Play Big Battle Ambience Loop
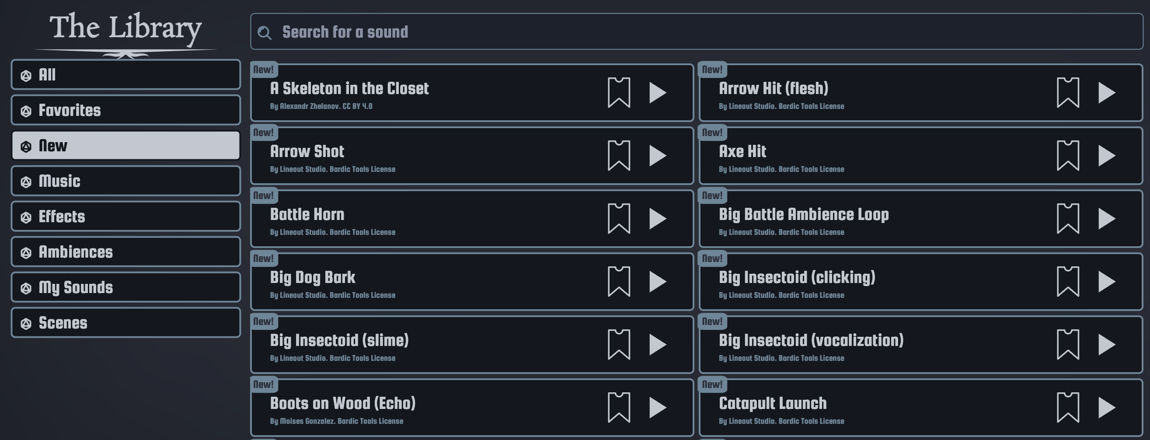The height and width of the screenshot is (440, 1150). pyautogui.click(x=1107, y=219)
